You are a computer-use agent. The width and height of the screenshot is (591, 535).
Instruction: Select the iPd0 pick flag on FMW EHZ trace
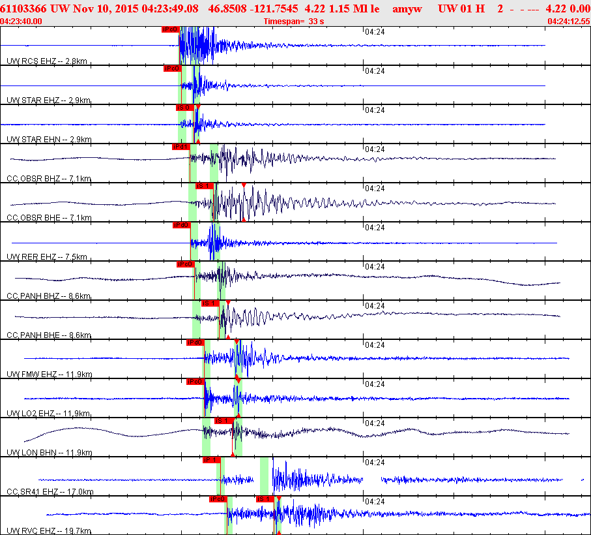point(195,343)
